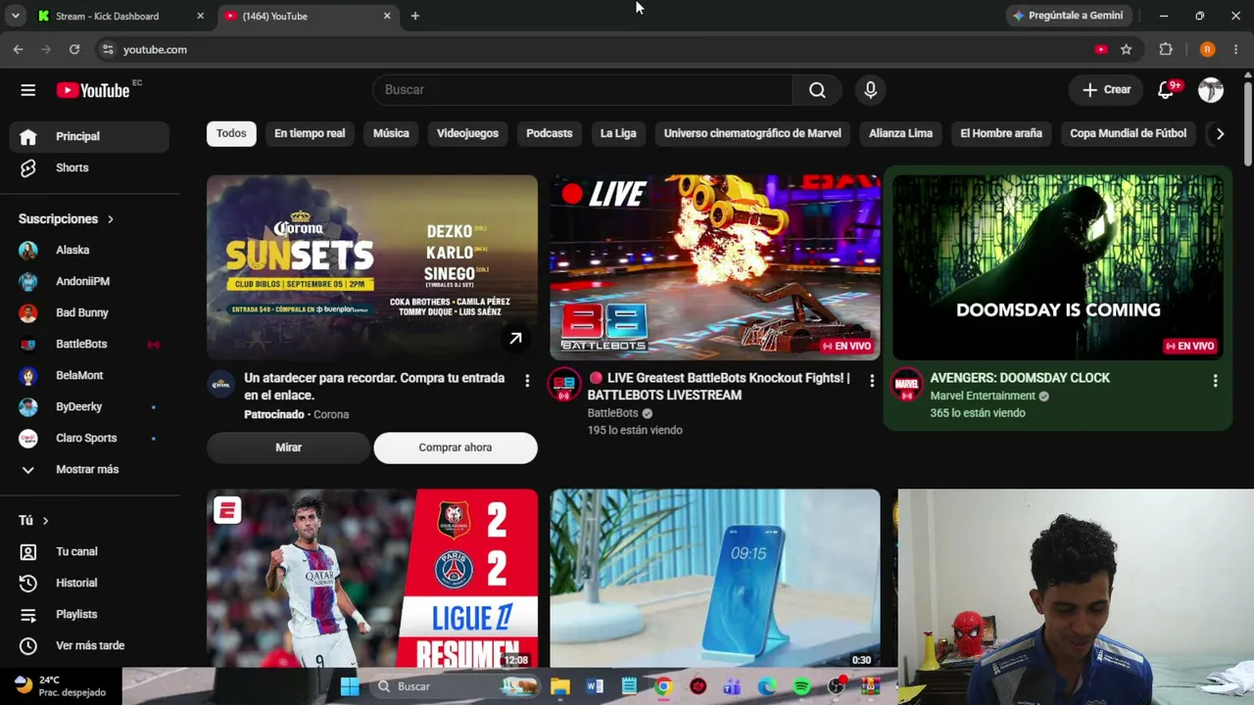This screenshot has width=1254, height=705.
Task: Expand Mostrar más subscriptions
Action: (x=89, y=469)
